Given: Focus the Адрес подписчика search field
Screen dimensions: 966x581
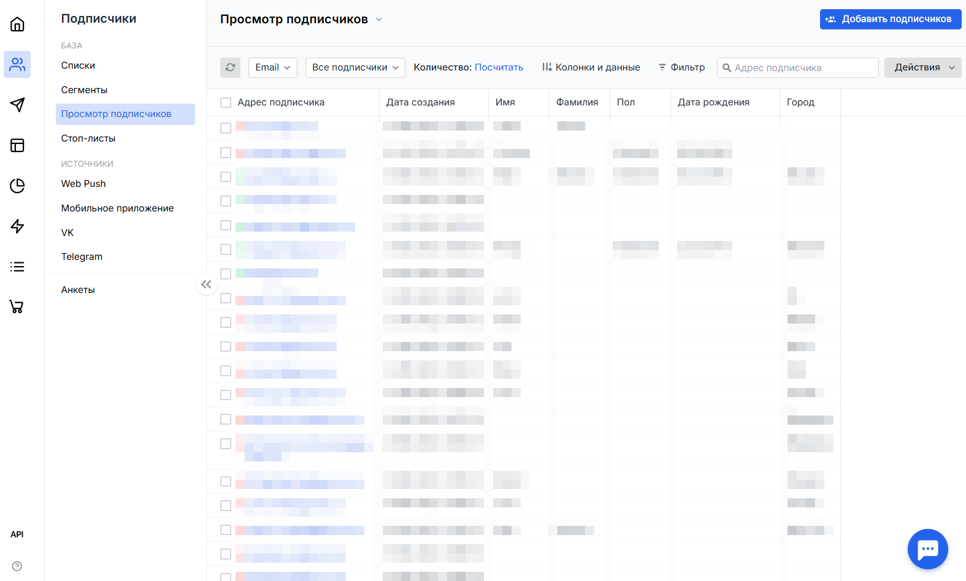Looking at the screenshot, I should pos(803,68).
